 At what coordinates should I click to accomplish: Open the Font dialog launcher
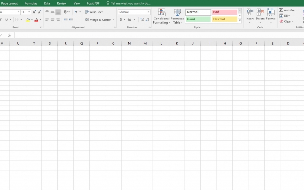click(41, 28)
